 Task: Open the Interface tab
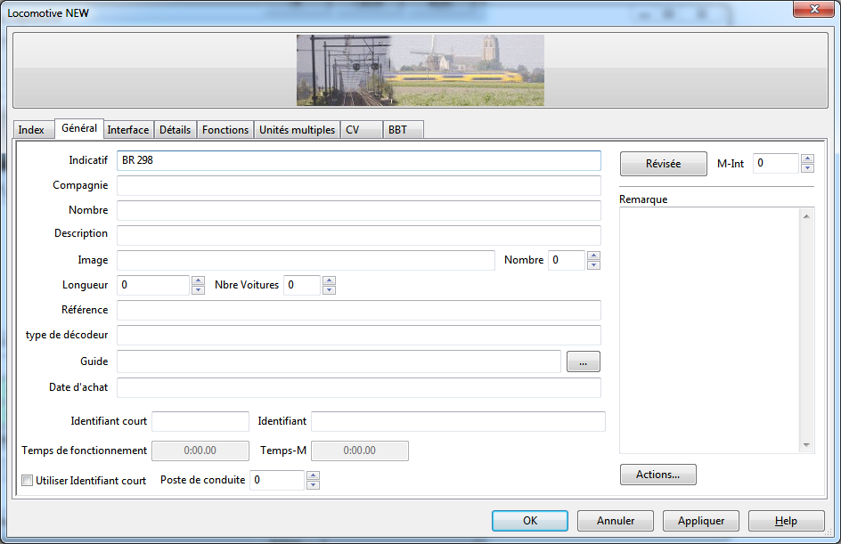(x=128, y=130)
